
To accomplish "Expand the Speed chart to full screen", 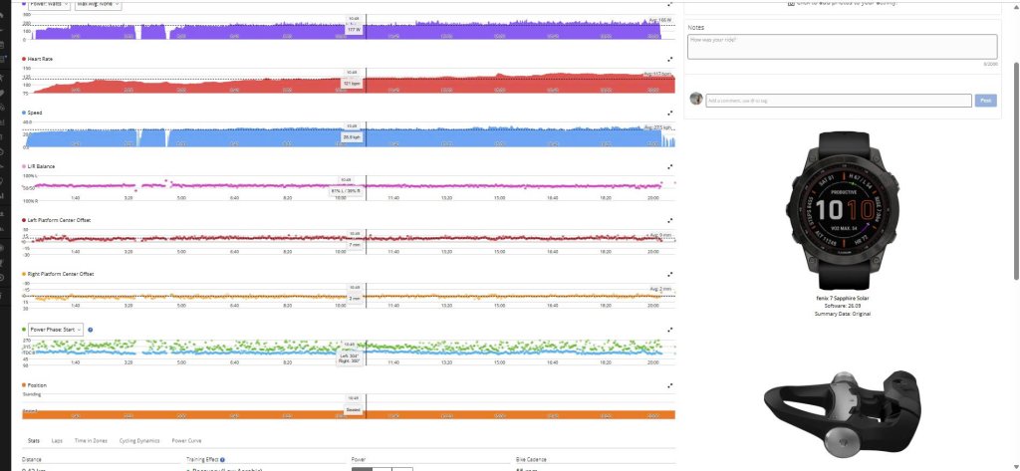I will click(670, 114).
